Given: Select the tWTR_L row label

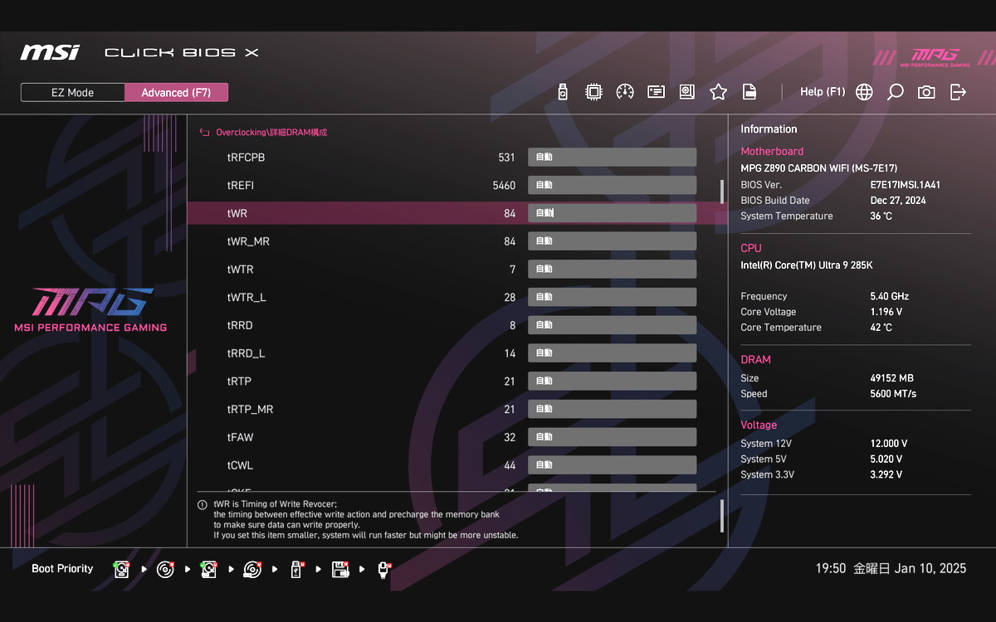Looking at the screenshot, I should coord(247,298).
